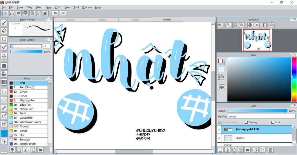
Task: Select the Move tool
Action: pyautogui.click(x=4, y=56)
